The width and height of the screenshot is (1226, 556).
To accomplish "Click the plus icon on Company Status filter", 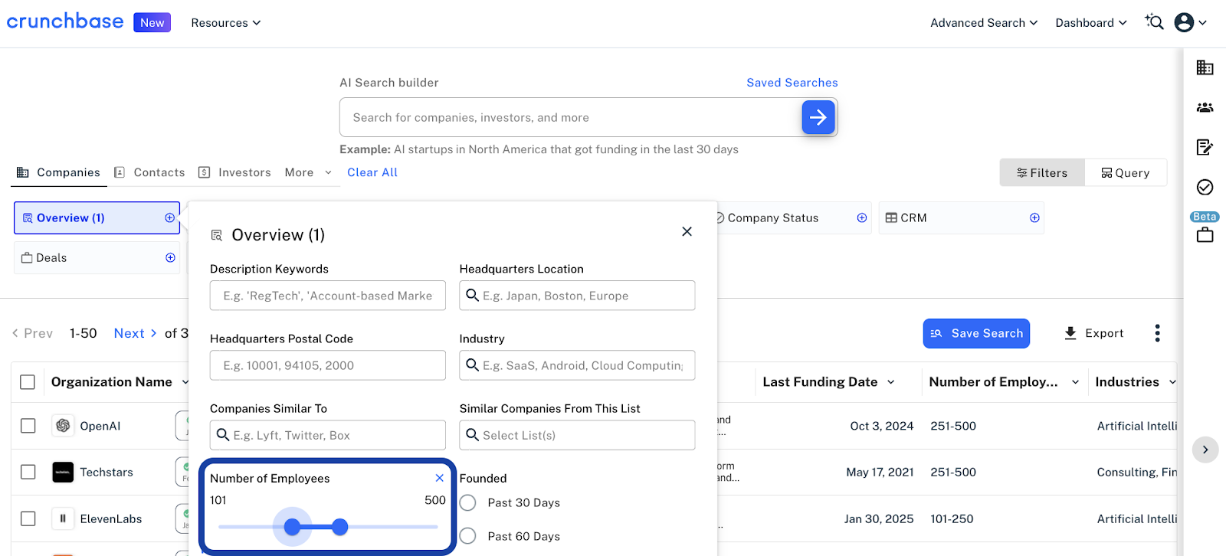I will (862, 218).
